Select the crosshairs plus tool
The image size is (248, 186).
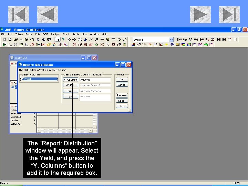click(x=102, y=39)
